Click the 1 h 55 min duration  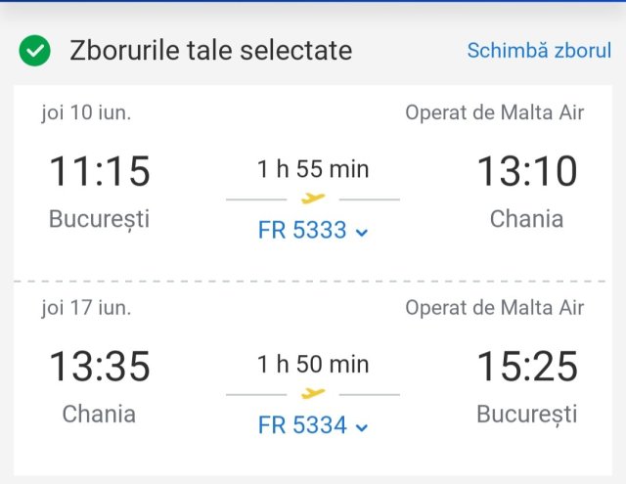(313, 169)
